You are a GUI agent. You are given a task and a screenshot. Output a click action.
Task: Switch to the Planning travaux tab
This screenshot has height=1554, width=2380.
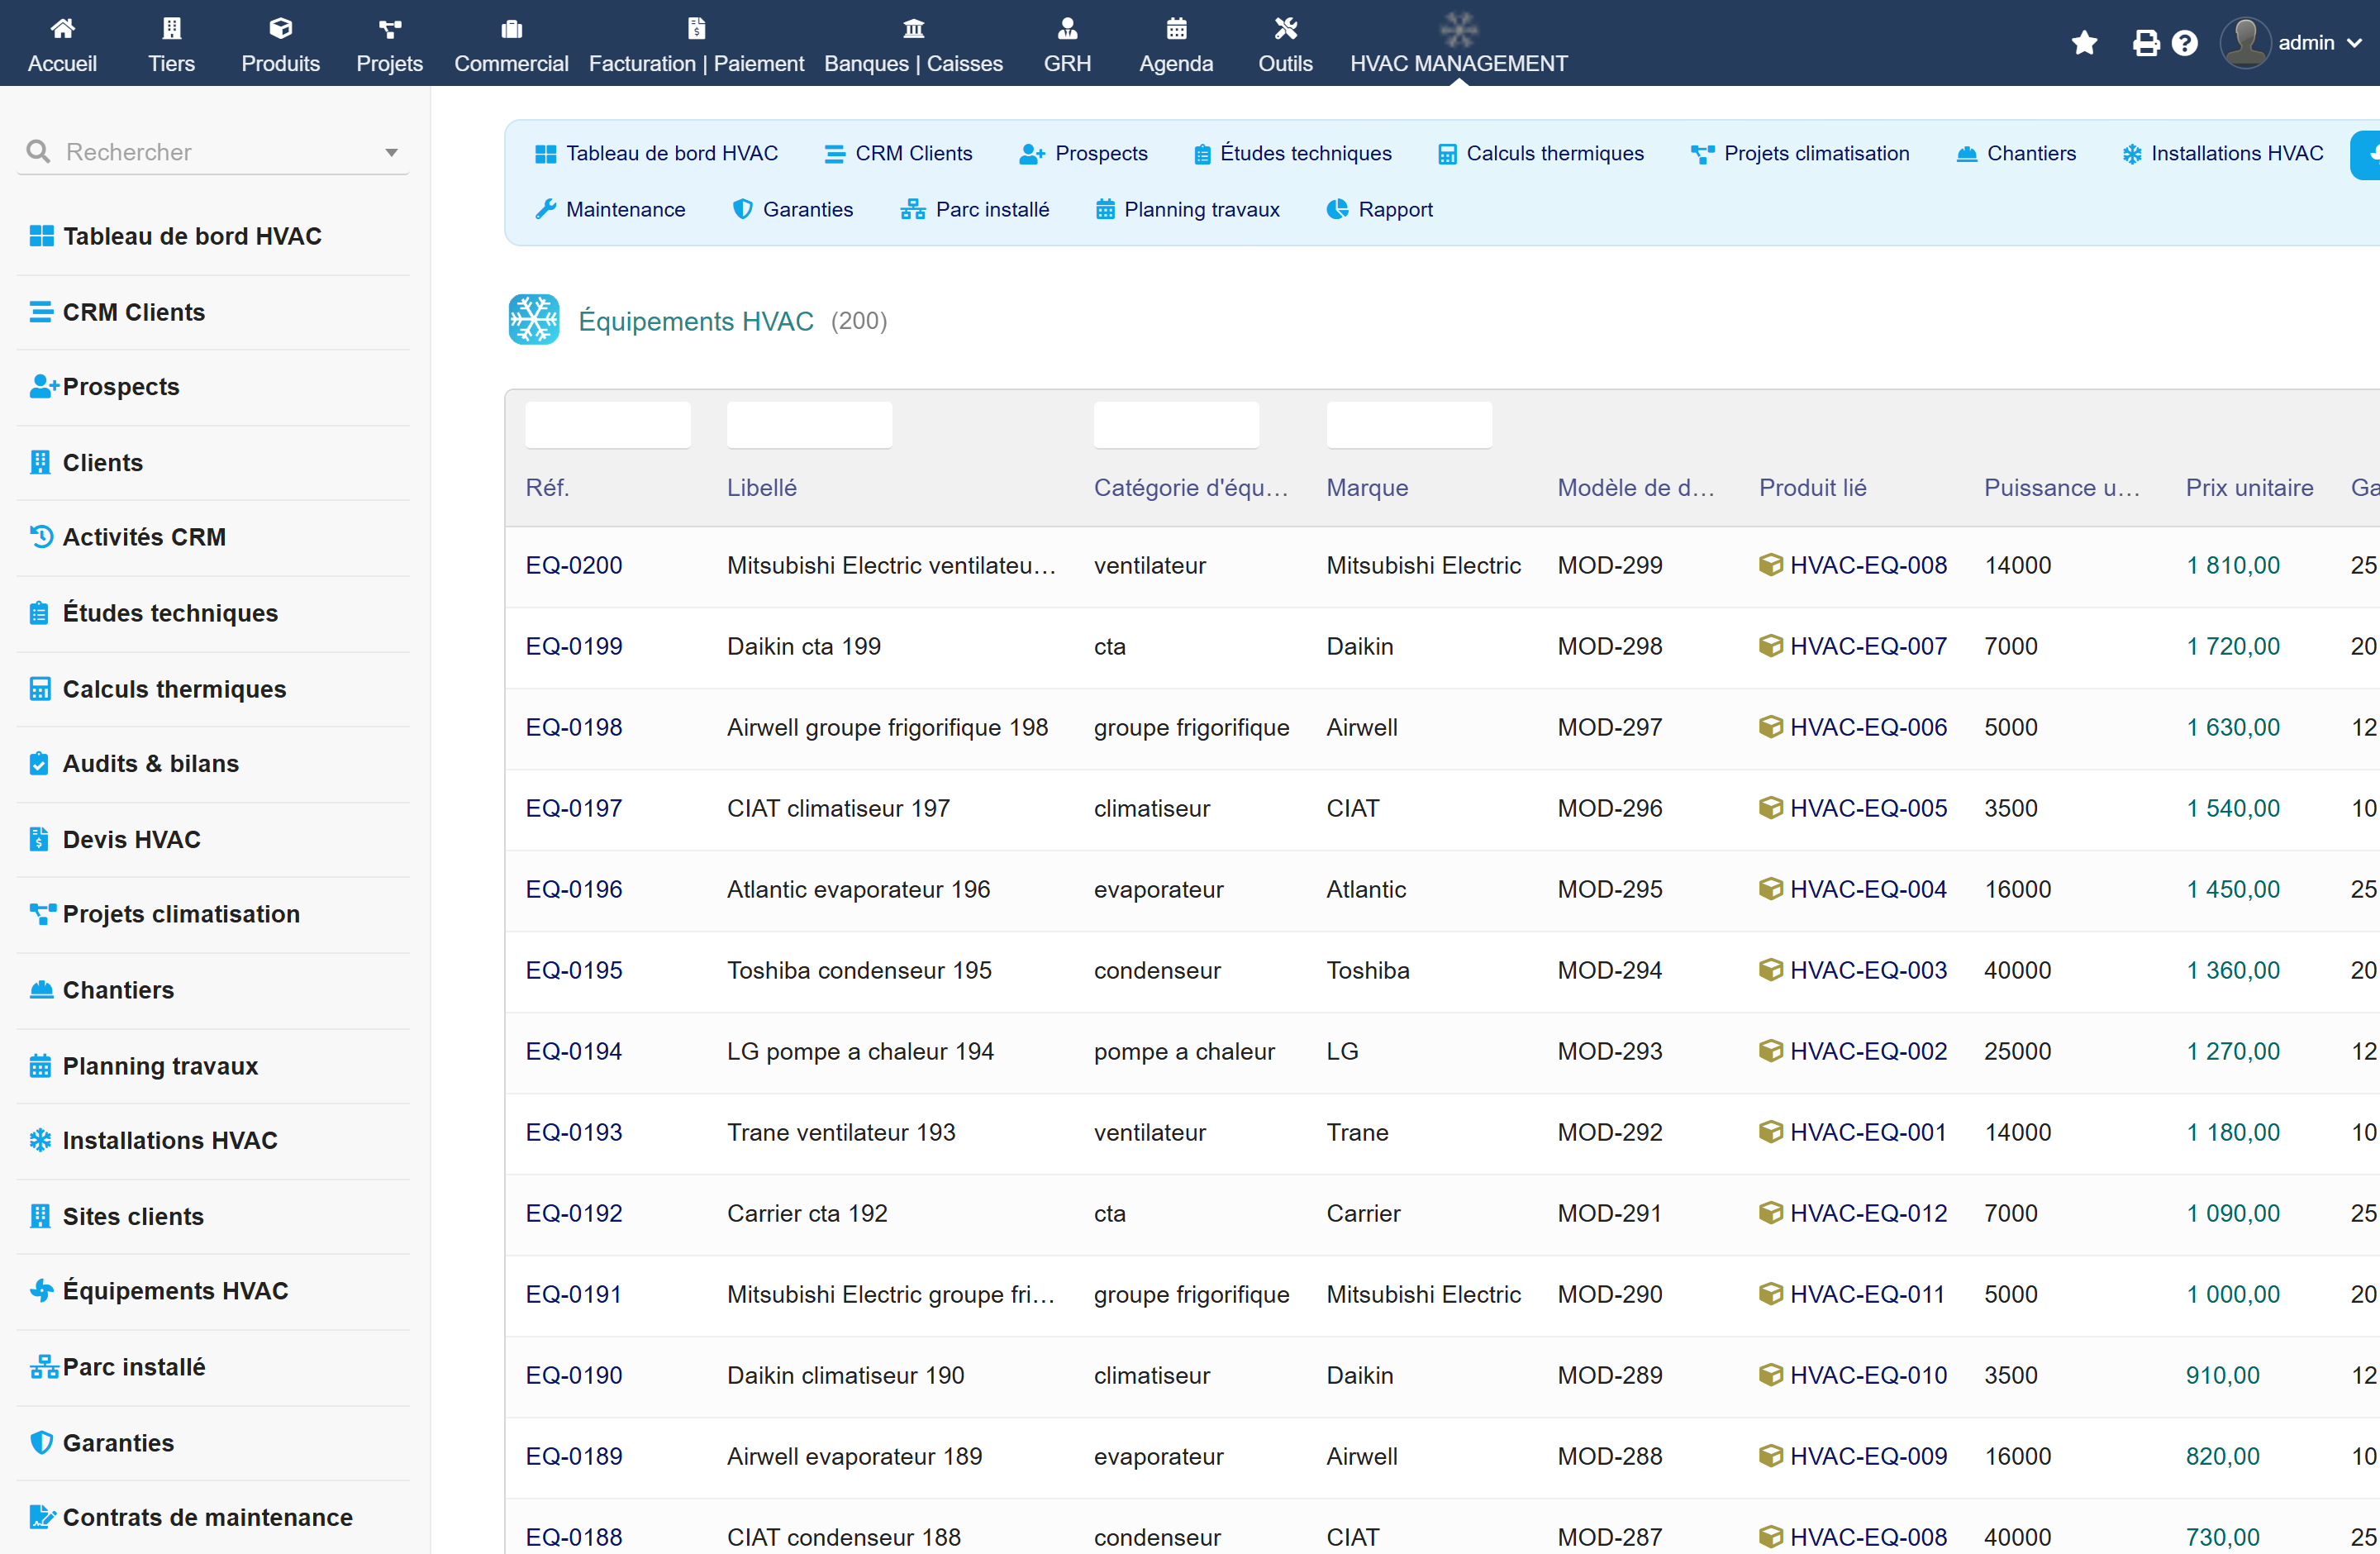coord(1187,209)
